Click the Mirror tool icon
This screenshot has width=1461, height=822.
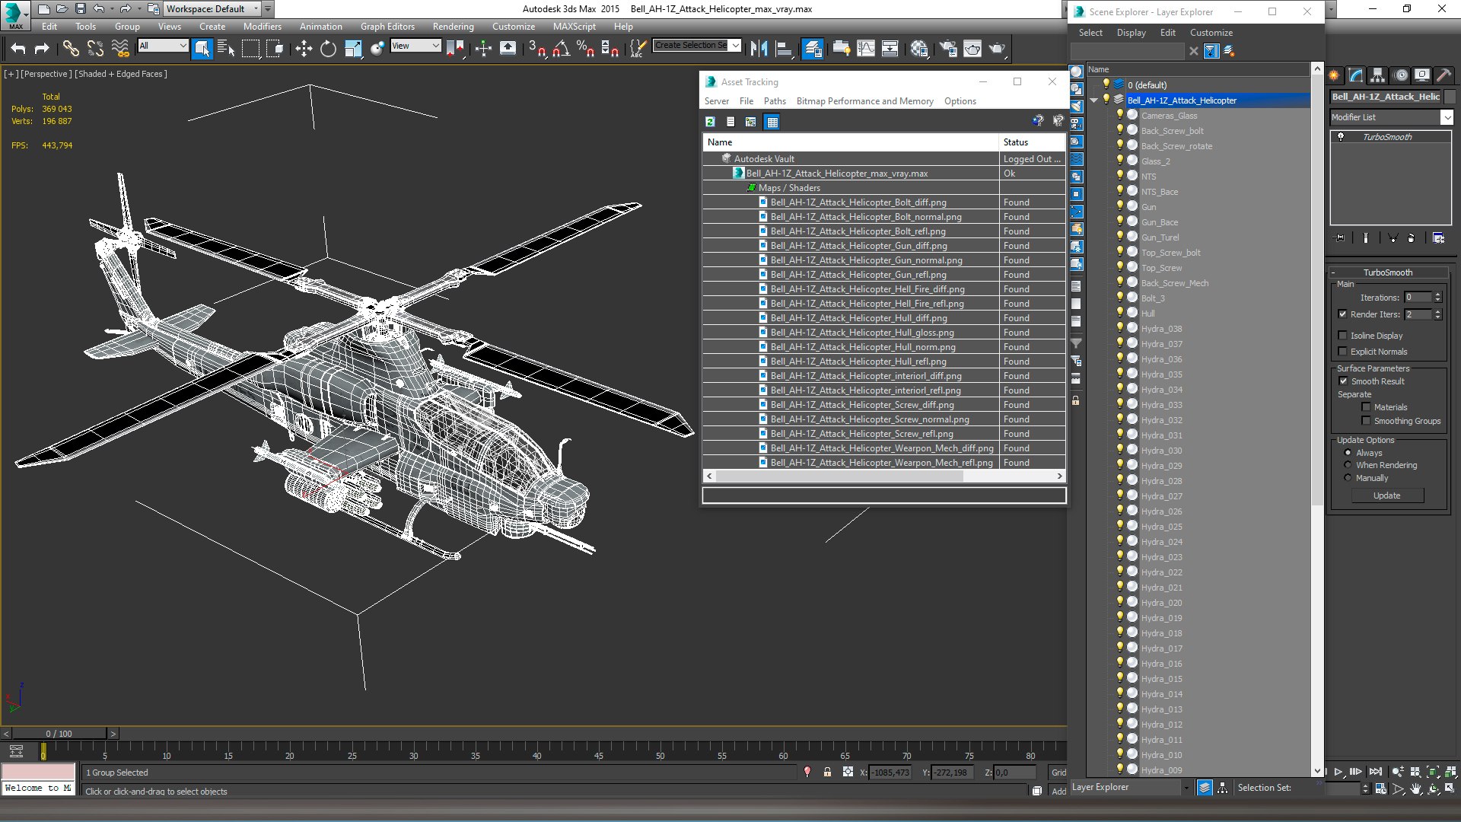click(x=759, y=49)
